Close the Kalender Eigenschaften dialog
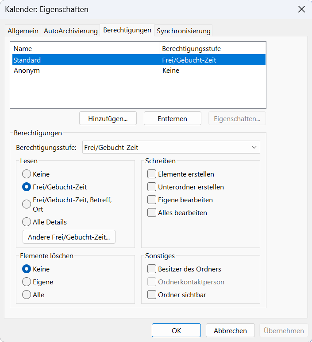Screen dimensions: 312x342 301,9
